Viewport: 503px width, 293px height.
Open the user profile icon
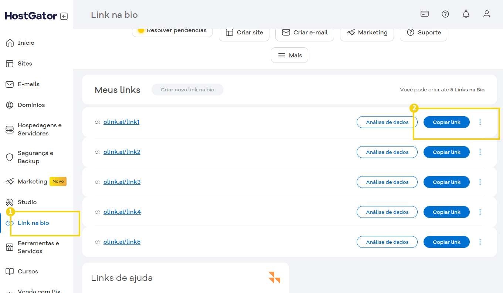pyautogui.click(x=487, y=14)
